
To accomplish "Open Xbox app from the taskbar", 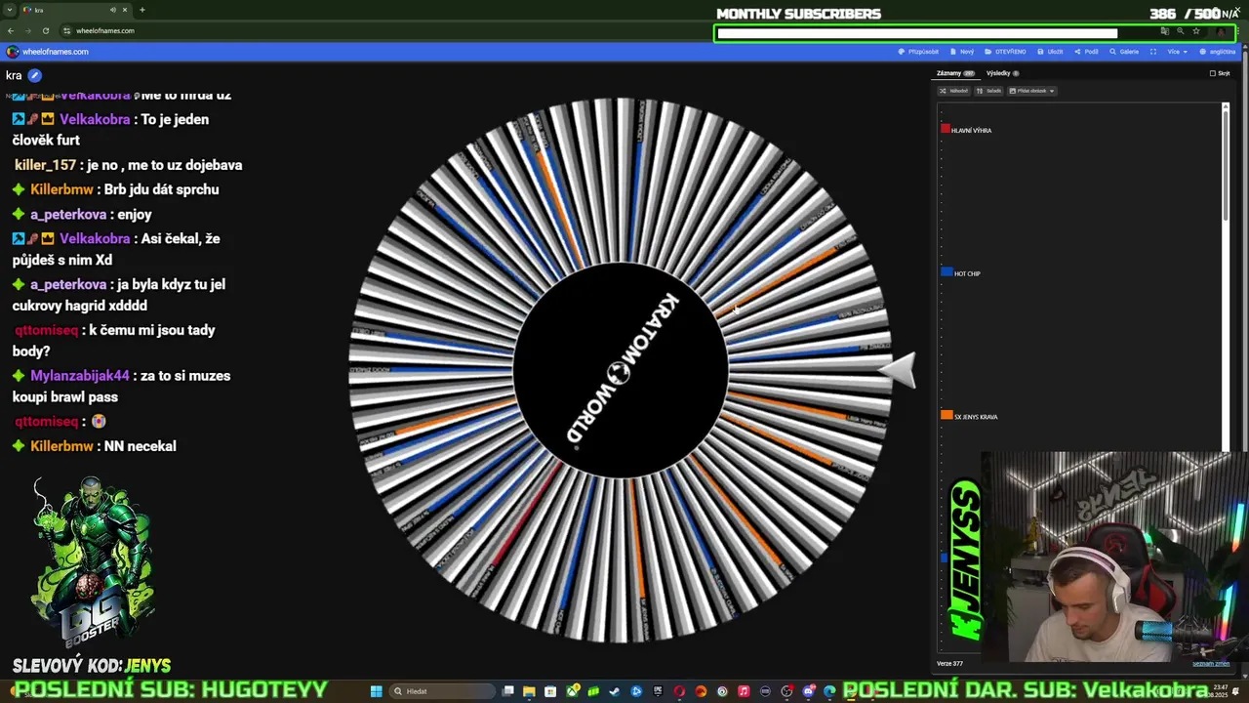I will pos(572,691).
